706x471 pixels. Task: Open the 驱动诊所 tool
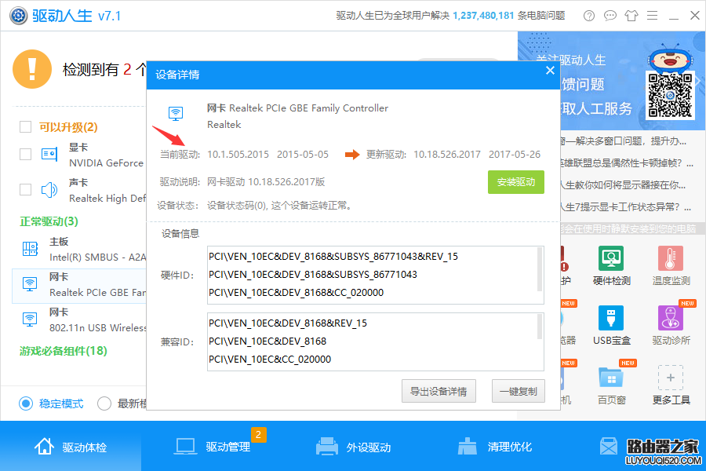(x=671, y=326)
